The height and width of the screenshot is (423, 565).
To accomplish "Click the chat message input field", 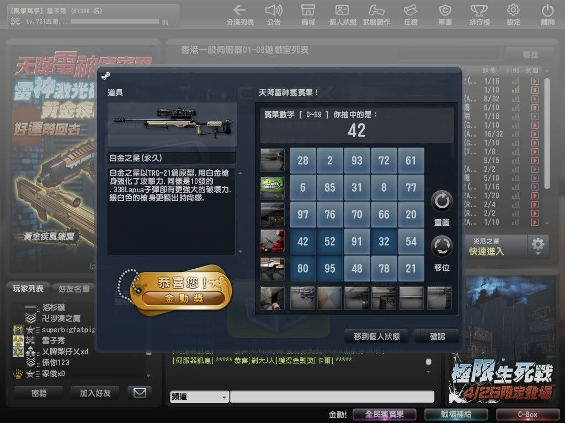I will [x=332, y=397].
